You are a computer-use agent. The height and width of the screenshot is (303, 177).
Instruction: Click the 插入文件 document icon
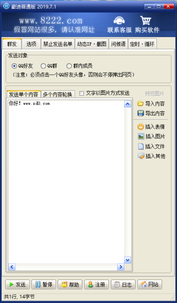(141, 146)
